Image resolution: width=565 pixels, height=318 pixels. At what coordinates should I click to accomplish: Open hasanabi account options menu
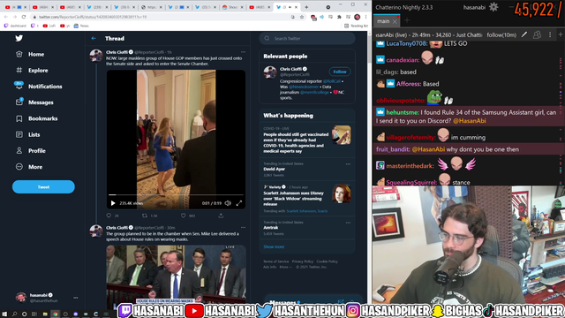(76, 298)
